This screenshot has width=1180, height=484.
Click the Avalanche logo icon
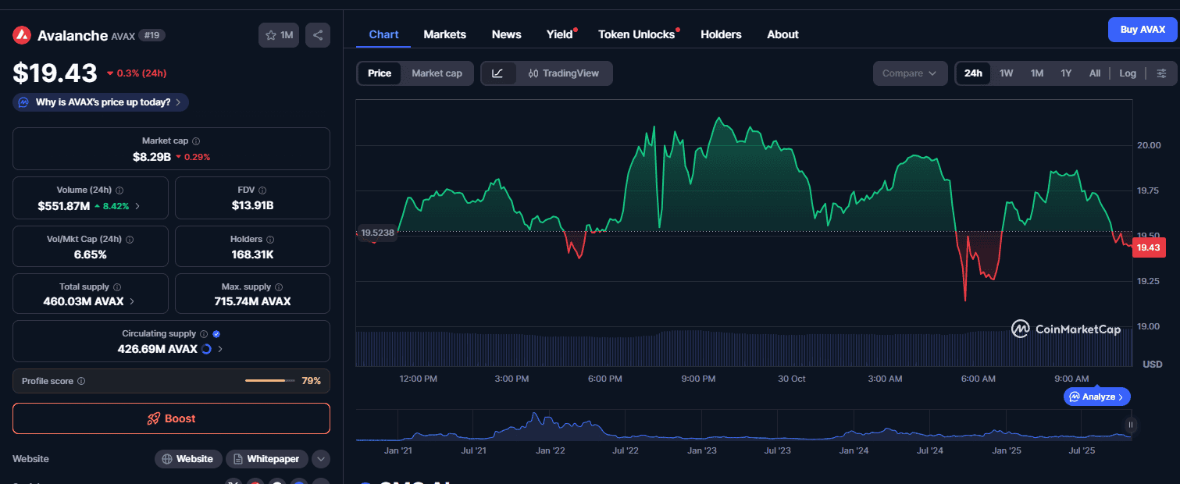coord(22,35)
